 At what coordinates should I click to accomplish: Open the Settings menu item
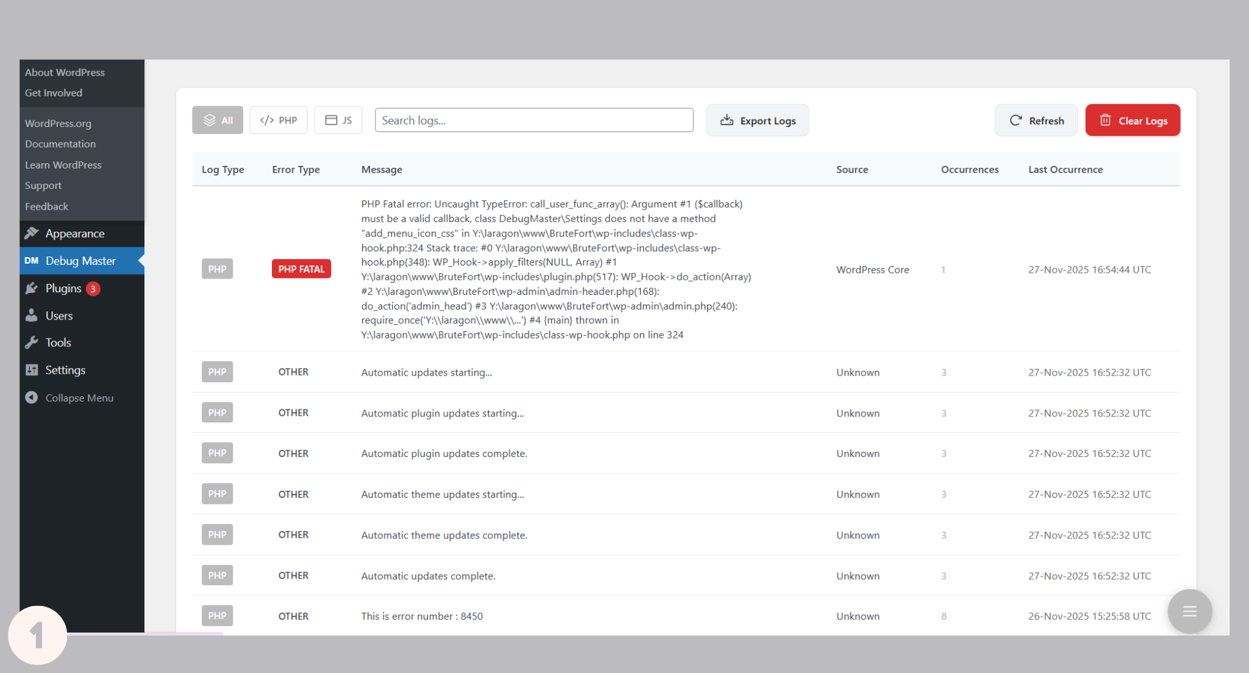[x=82, y=370]
